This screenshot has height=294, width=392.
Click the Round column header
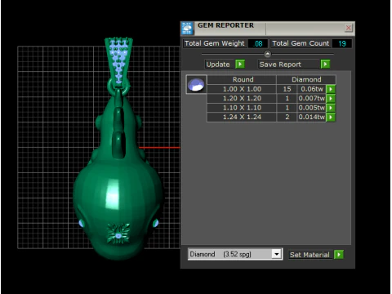pyautogui.click(x=242, y=79)
